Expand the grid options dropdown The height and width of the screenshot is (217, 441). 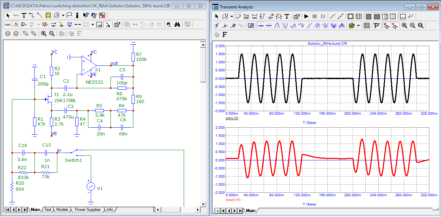[x=93, y=24]
